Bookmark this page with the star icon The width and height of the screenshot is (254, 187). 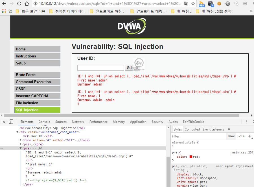click(193, 3)
